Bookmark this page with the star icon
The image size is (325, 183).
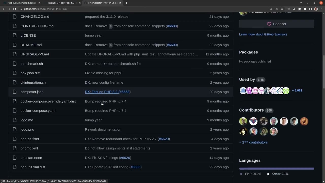[x=282, y=9]
